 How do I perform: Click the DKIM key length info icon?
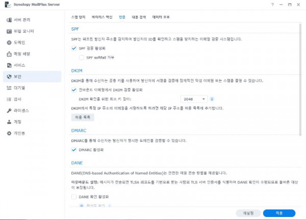212,99
